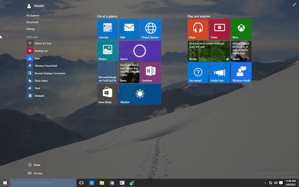Open Project Spartan browser tile

coord(150,29)
